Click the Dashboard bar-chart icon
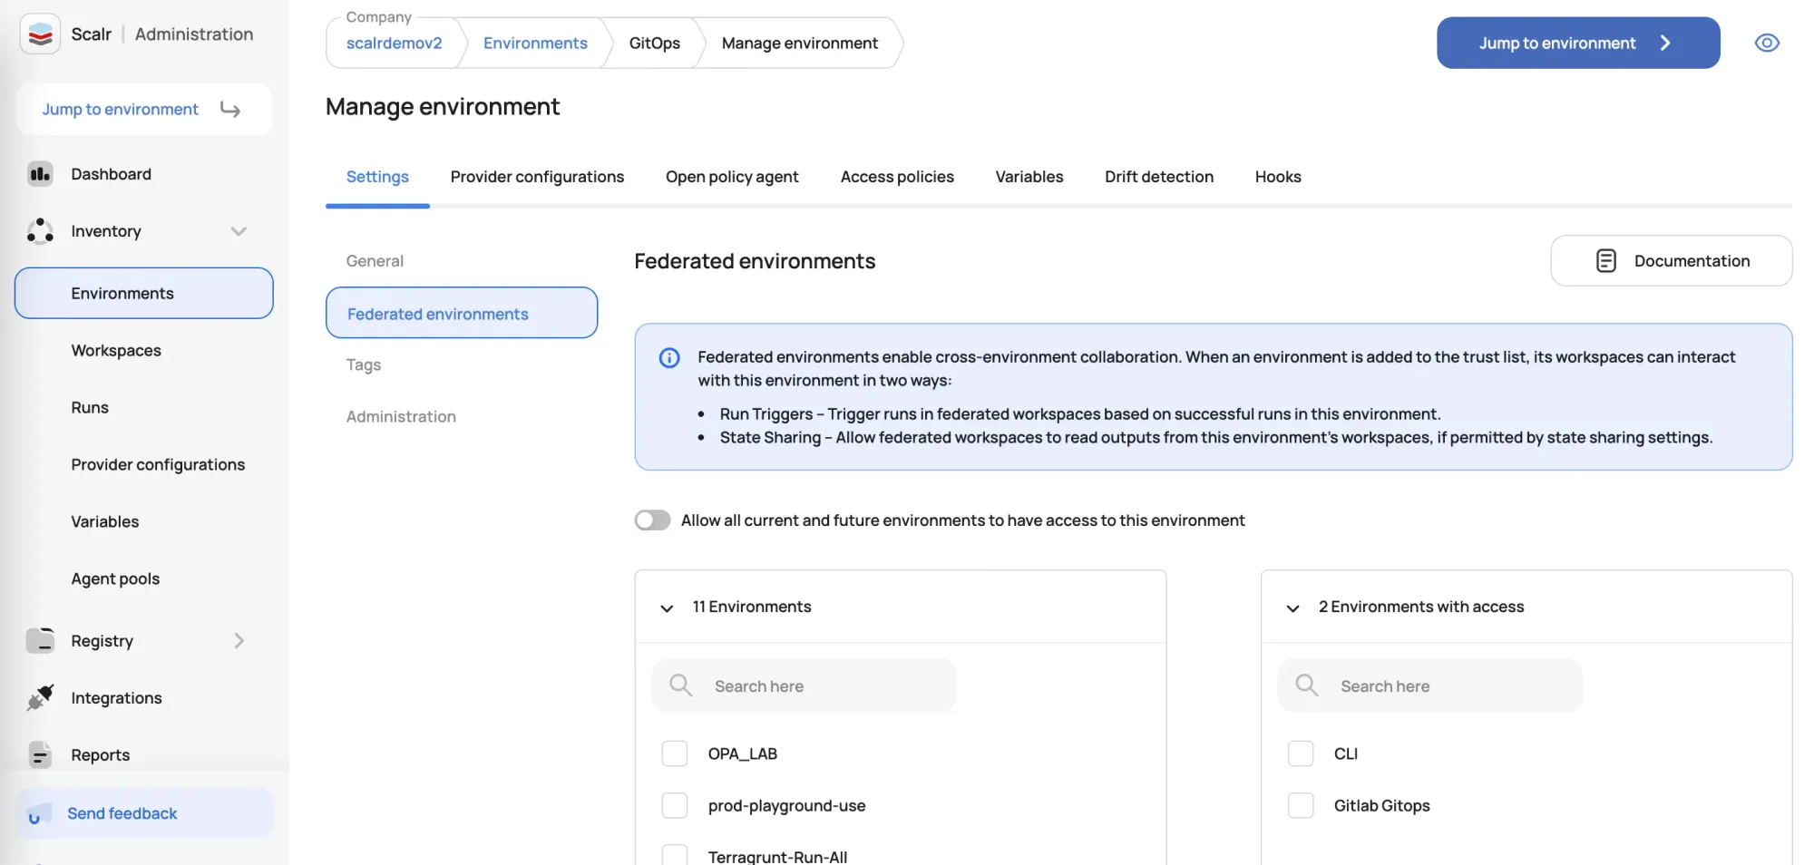The image size is (1814, 865). pos(40,174)
